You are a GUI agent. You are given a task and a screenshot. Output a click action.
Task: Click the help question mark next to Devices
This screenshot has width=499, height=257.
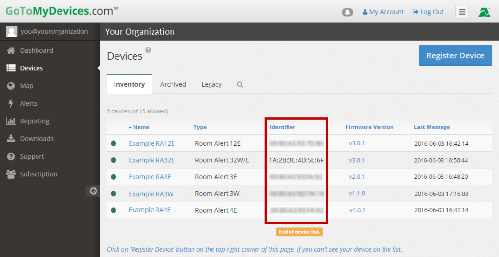coord(148,50)
